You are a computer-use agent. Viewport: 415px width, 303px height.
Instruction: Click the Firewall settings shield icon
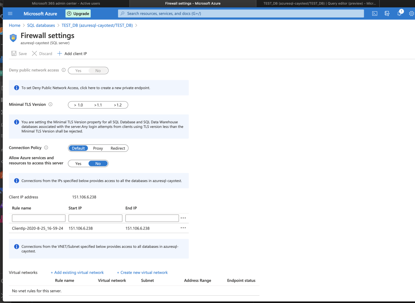coord(13,37)
